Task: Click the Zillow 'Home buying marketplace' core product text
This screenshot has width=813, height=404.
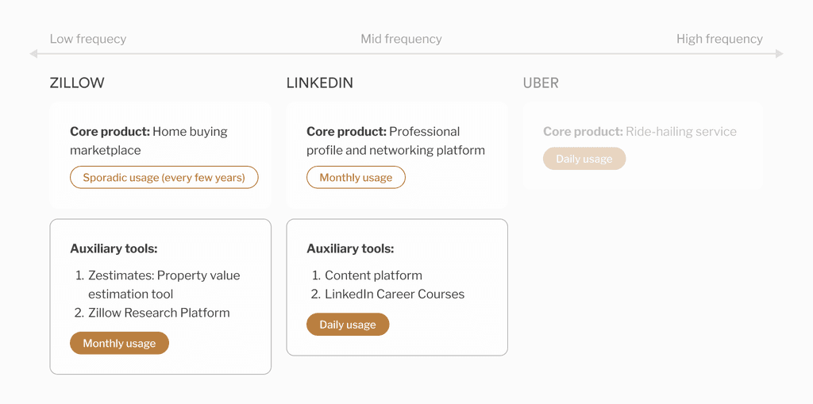Action: tap(148, 140)
